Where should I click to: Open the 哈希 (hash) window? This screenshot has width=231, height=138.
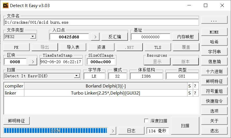pos(214,42)
